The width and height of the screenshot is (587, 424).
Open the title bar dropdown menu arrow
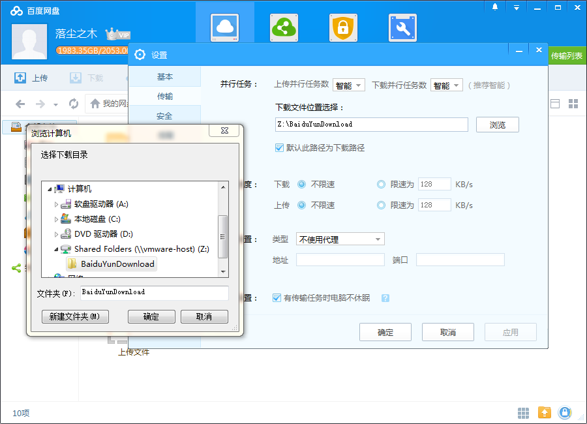517,7
